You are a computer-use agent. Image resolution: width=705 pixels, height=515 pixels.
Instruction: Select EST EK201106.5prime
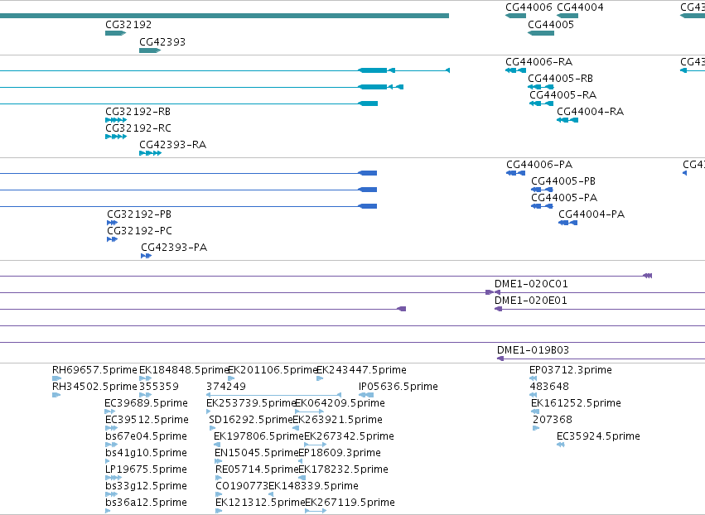273,370
